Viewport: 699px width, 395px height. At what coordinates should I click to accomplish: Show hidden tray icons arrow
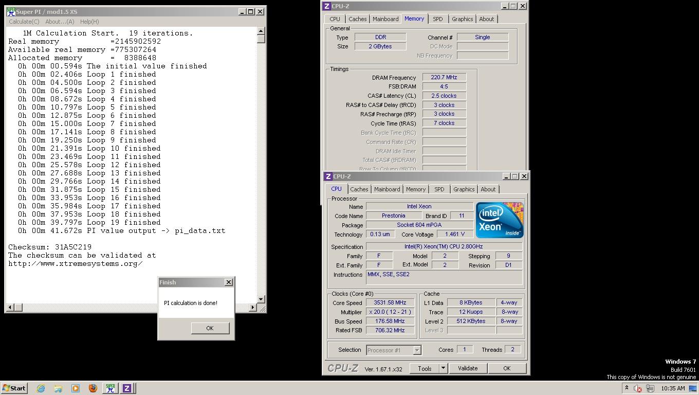pos(627,388)
